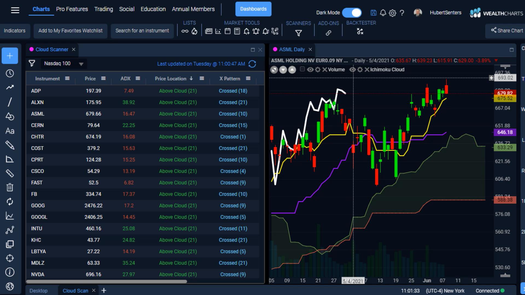The image size is (525, 295).
Task: Click the chart pane up arrow button
Action: 292,70
